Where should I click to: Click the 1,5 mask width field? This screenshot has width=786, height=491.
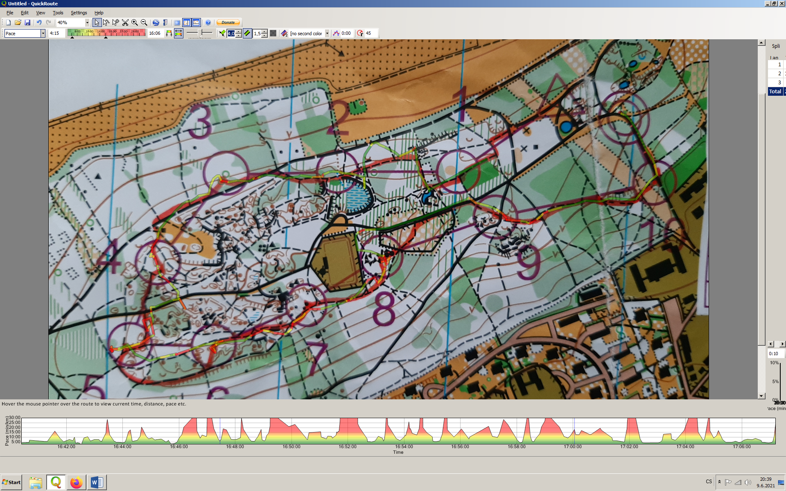coord(257,34)
